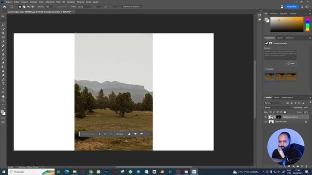Screen dimensions: 312x175
Task: Select the Blur tool
Action: pos(3,71)
